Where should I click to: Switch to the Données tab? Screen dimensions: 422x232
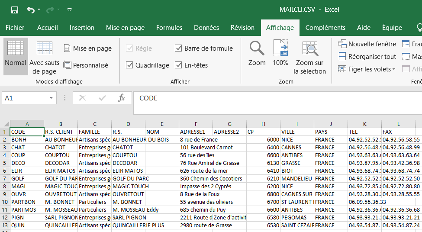(x=206, y=28)
